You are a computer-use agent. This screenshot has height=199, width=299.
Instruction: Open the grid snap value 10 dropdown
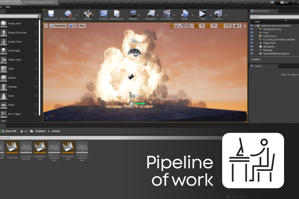[x=202, y=26]
